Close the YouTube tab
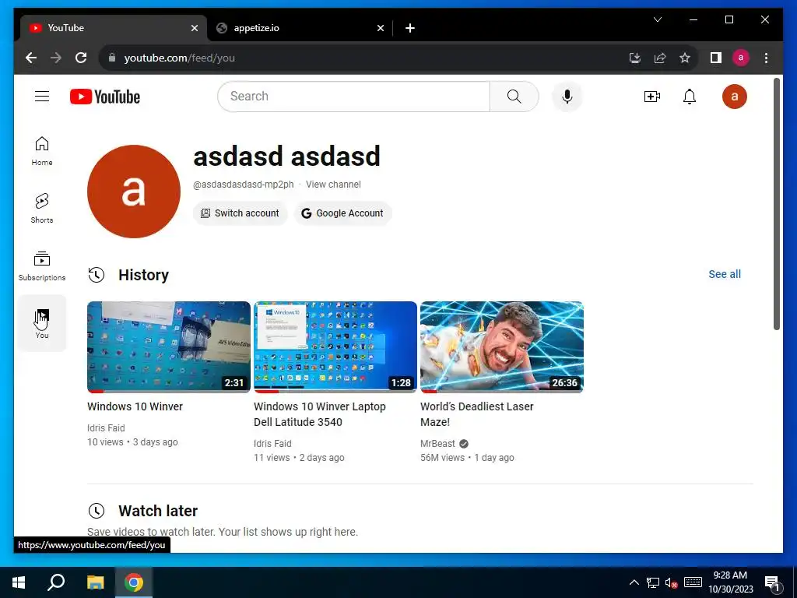797x598 pixels. (x=194, y=28)
